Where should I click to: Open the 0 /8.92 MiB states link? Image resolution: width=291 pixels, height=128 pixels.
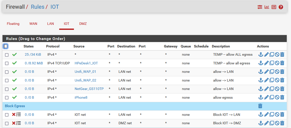click(x=34, y=63)
